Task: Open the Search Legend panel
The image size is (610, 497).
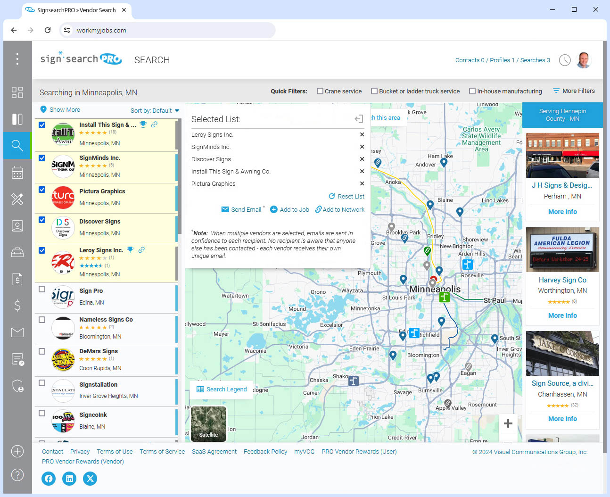Action: (x=222, y=389)
